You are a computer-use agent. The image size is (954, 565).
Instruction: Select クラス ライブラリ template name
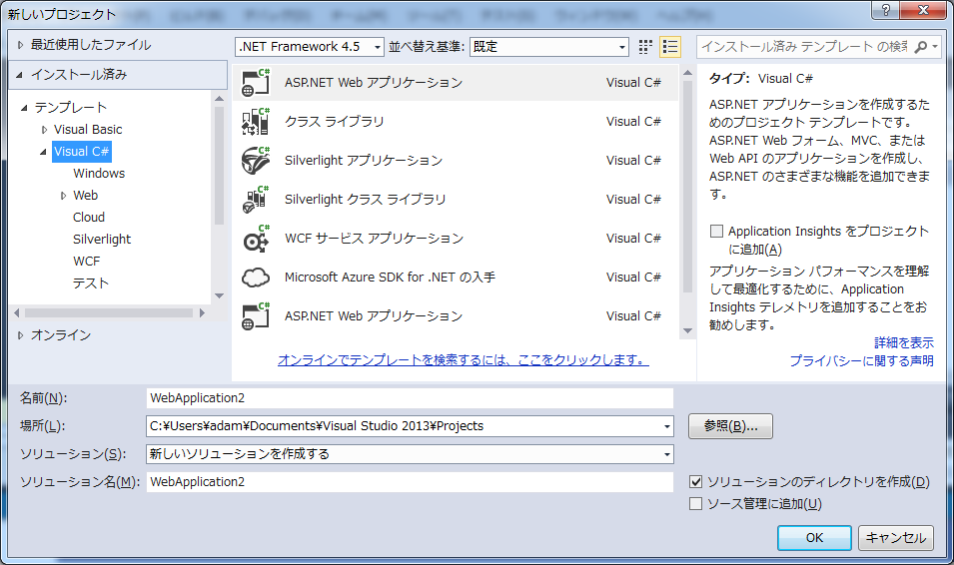coord(334,122)
